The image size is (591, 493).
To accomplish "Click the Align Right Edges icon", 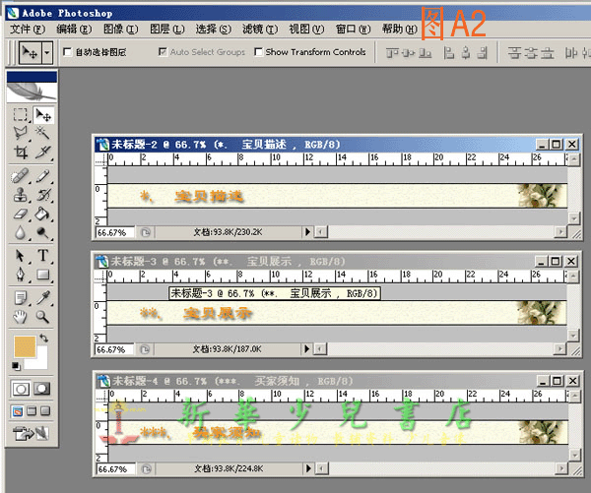I will [482, 53].
